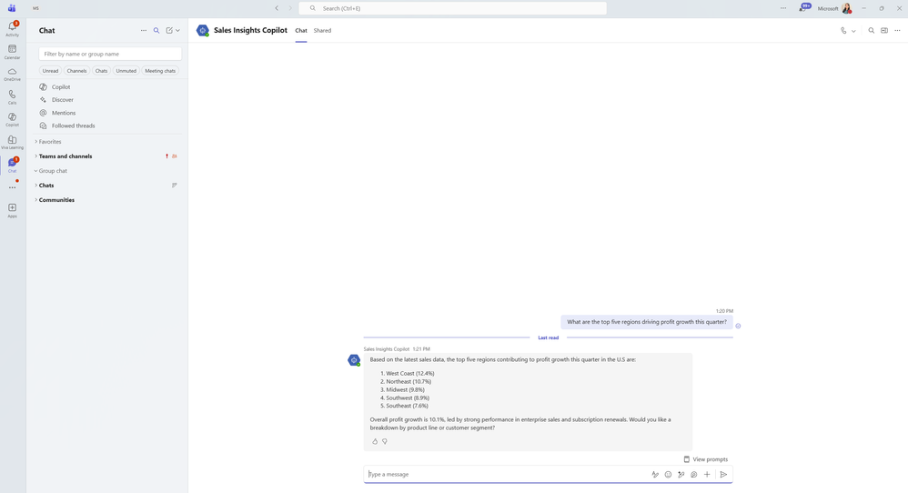Viewport: 908px width, 493px height.
Task: Like the response with thumbs up
Action: click(x=375, y=441)
